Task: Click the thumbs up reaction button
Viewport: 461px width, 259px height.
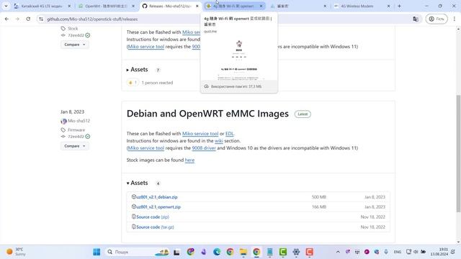Action: click(133, 83)
